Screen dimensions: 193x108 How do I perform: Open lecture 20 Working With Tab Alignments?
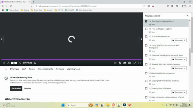coord(162,73)
